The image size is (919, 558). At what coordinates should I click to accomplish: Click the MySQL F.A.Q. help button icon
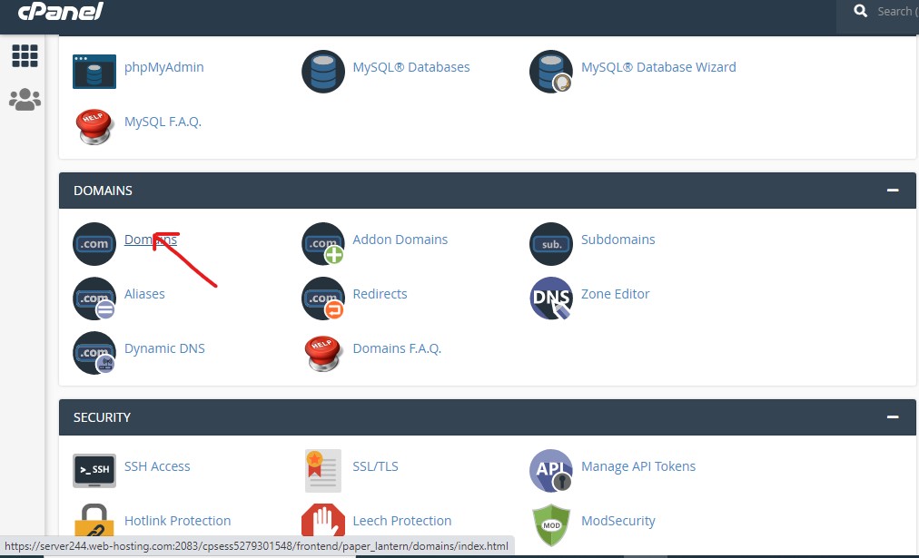click(x=94, y=126)
